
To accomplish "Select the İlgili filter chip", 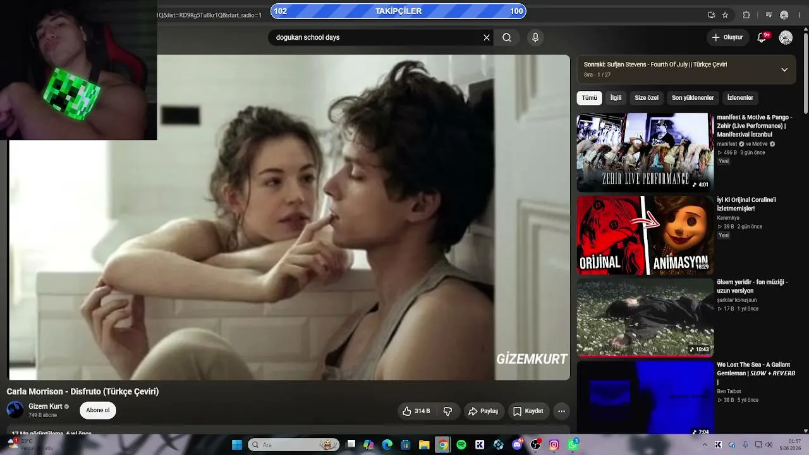I will pyautogui.click(x=616, y=98).
